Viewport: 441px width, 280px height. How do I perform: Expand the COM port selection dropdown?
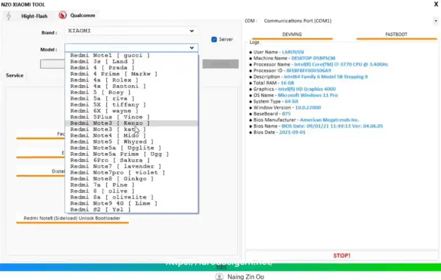436,21
